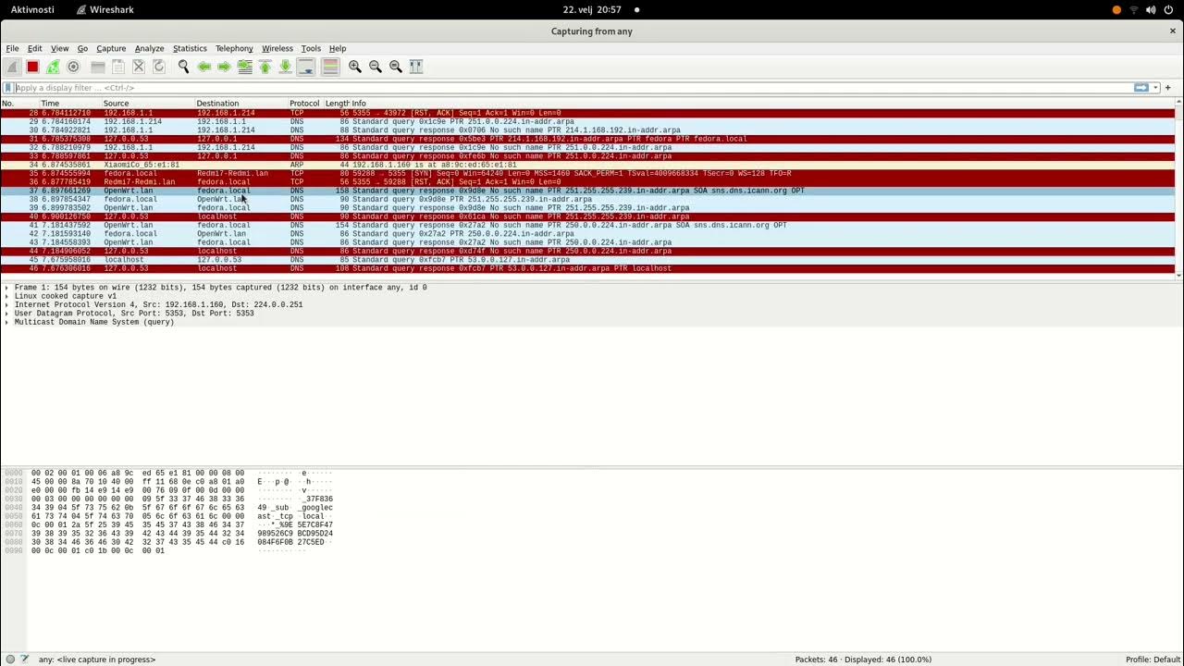The image size is (1184, 666).
Task: Open the Capture menu
Action: [x=111, y=48]
